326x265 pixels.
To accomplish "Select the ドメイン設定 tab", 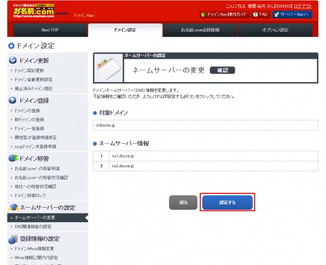I will coord(125,30).
